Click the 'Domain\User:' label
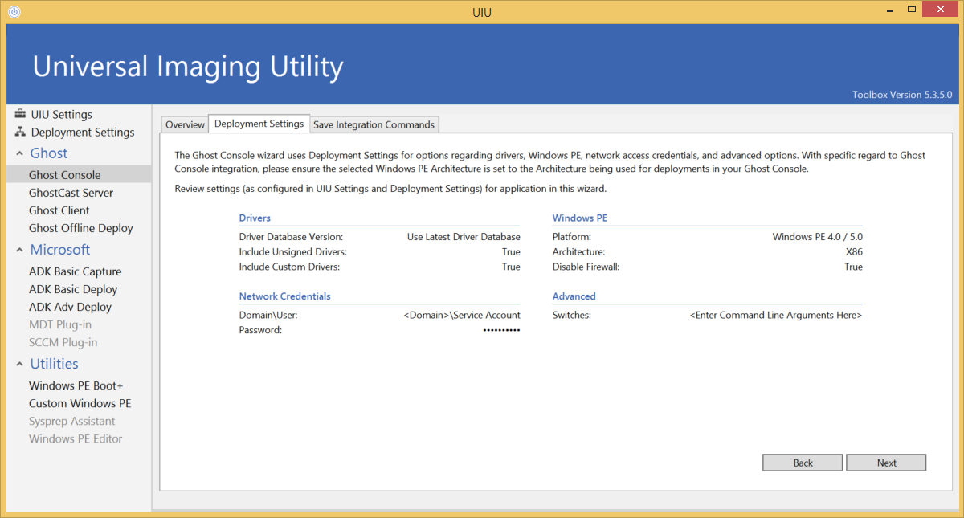Viewport: 964px width, 518px height. 268,315
